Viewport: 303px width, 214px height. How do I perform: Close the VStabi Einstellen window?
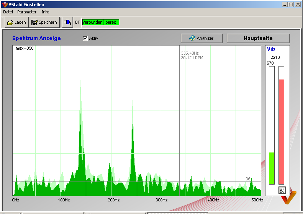(x=298, y=5)
